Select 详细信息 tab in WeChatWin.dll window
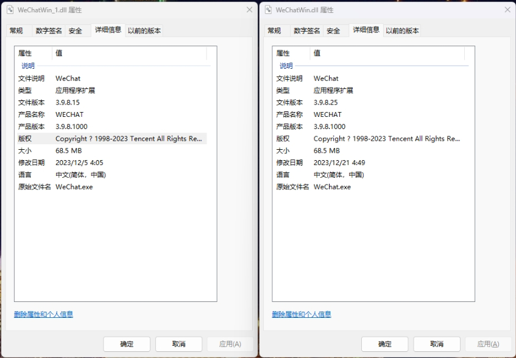 366,30
